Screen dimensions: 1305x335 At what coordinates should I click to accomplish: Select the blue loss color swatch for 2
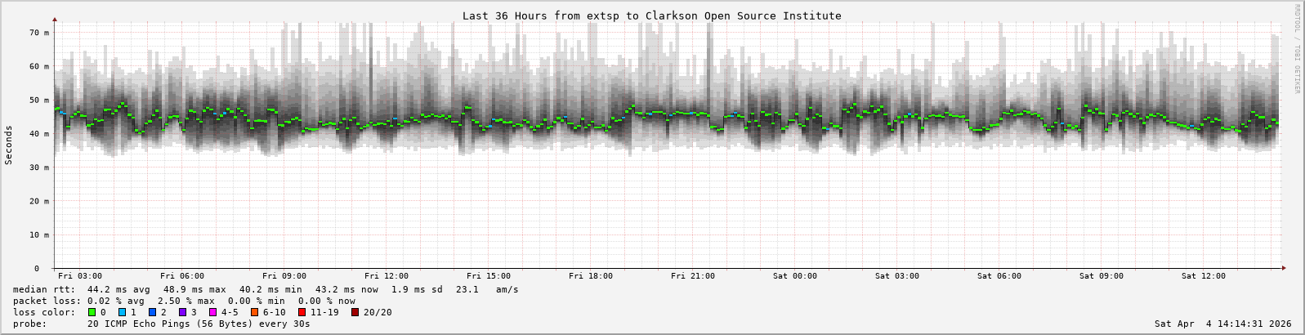point(152,312)
